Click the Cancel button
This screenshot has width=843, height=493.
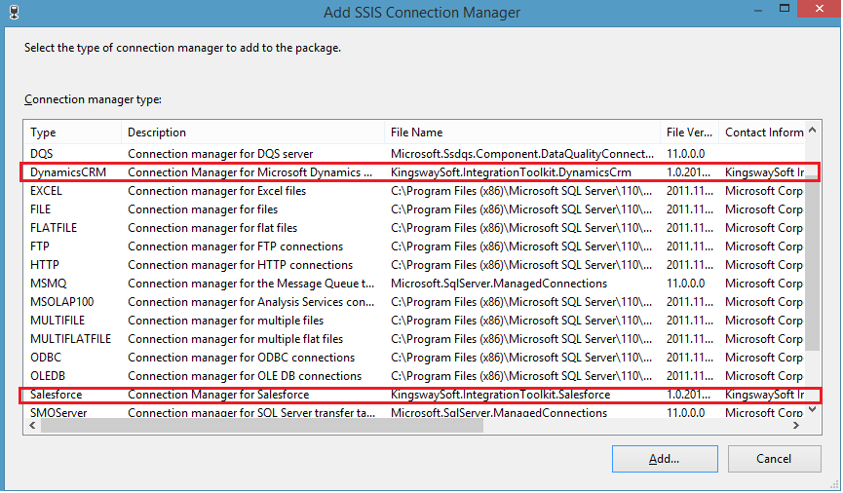point(774,458)
